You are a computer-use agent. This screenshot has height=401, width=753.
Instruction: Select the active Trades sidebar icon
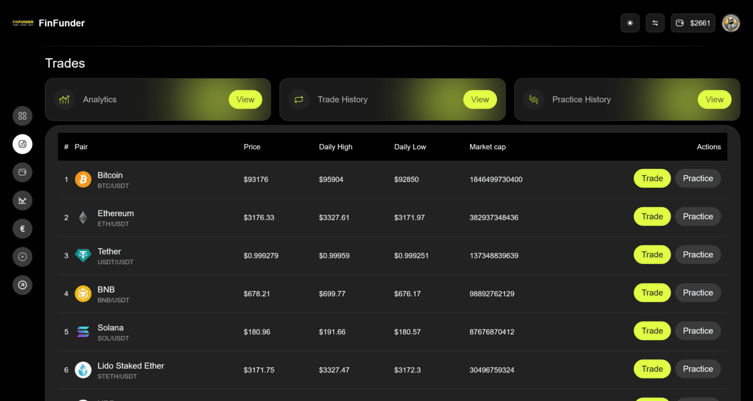tap(23, 144)
